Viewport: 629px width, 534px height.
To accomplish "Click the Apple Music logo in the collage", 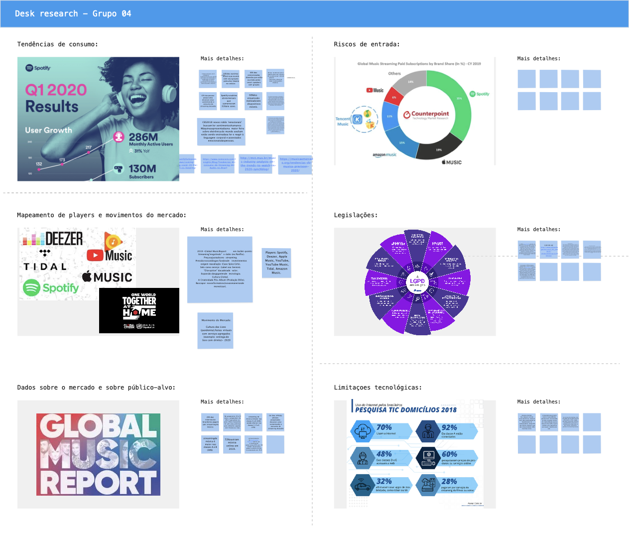I will click(107, 277).
